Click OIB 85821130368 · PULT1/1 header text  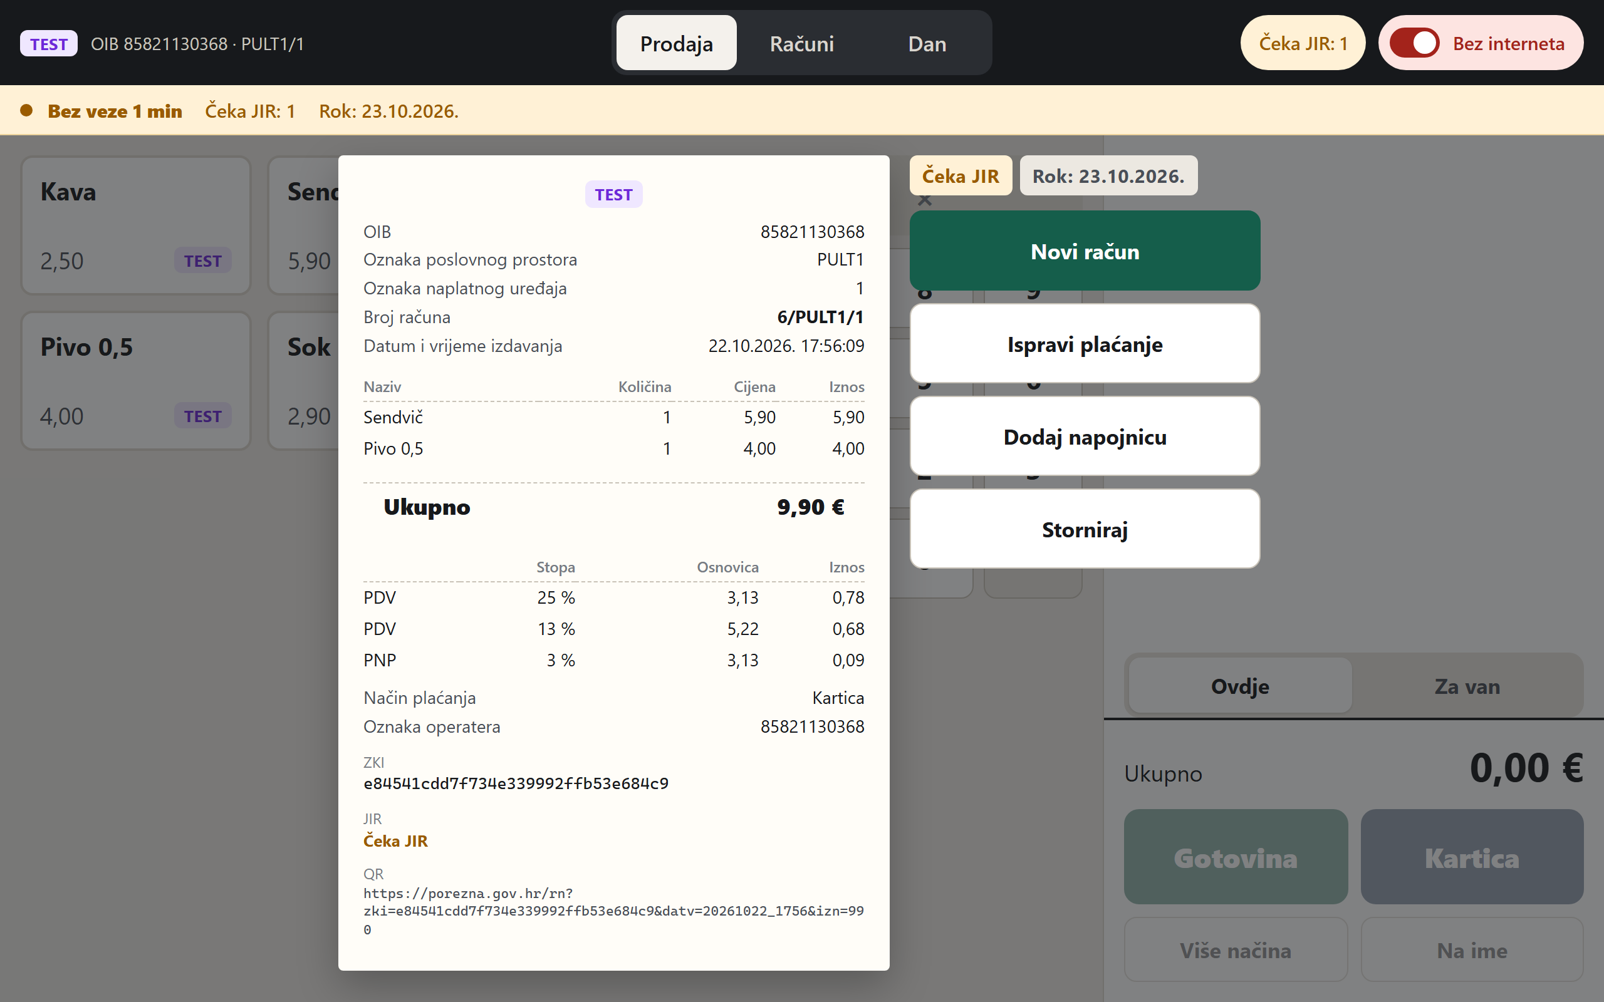[x=197, y=44]
